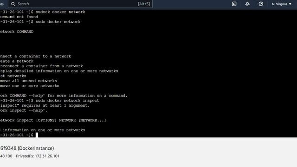Click 'disconnect a container from a network' line
Viewport: 297px width, 167px height.
point(41,66)
